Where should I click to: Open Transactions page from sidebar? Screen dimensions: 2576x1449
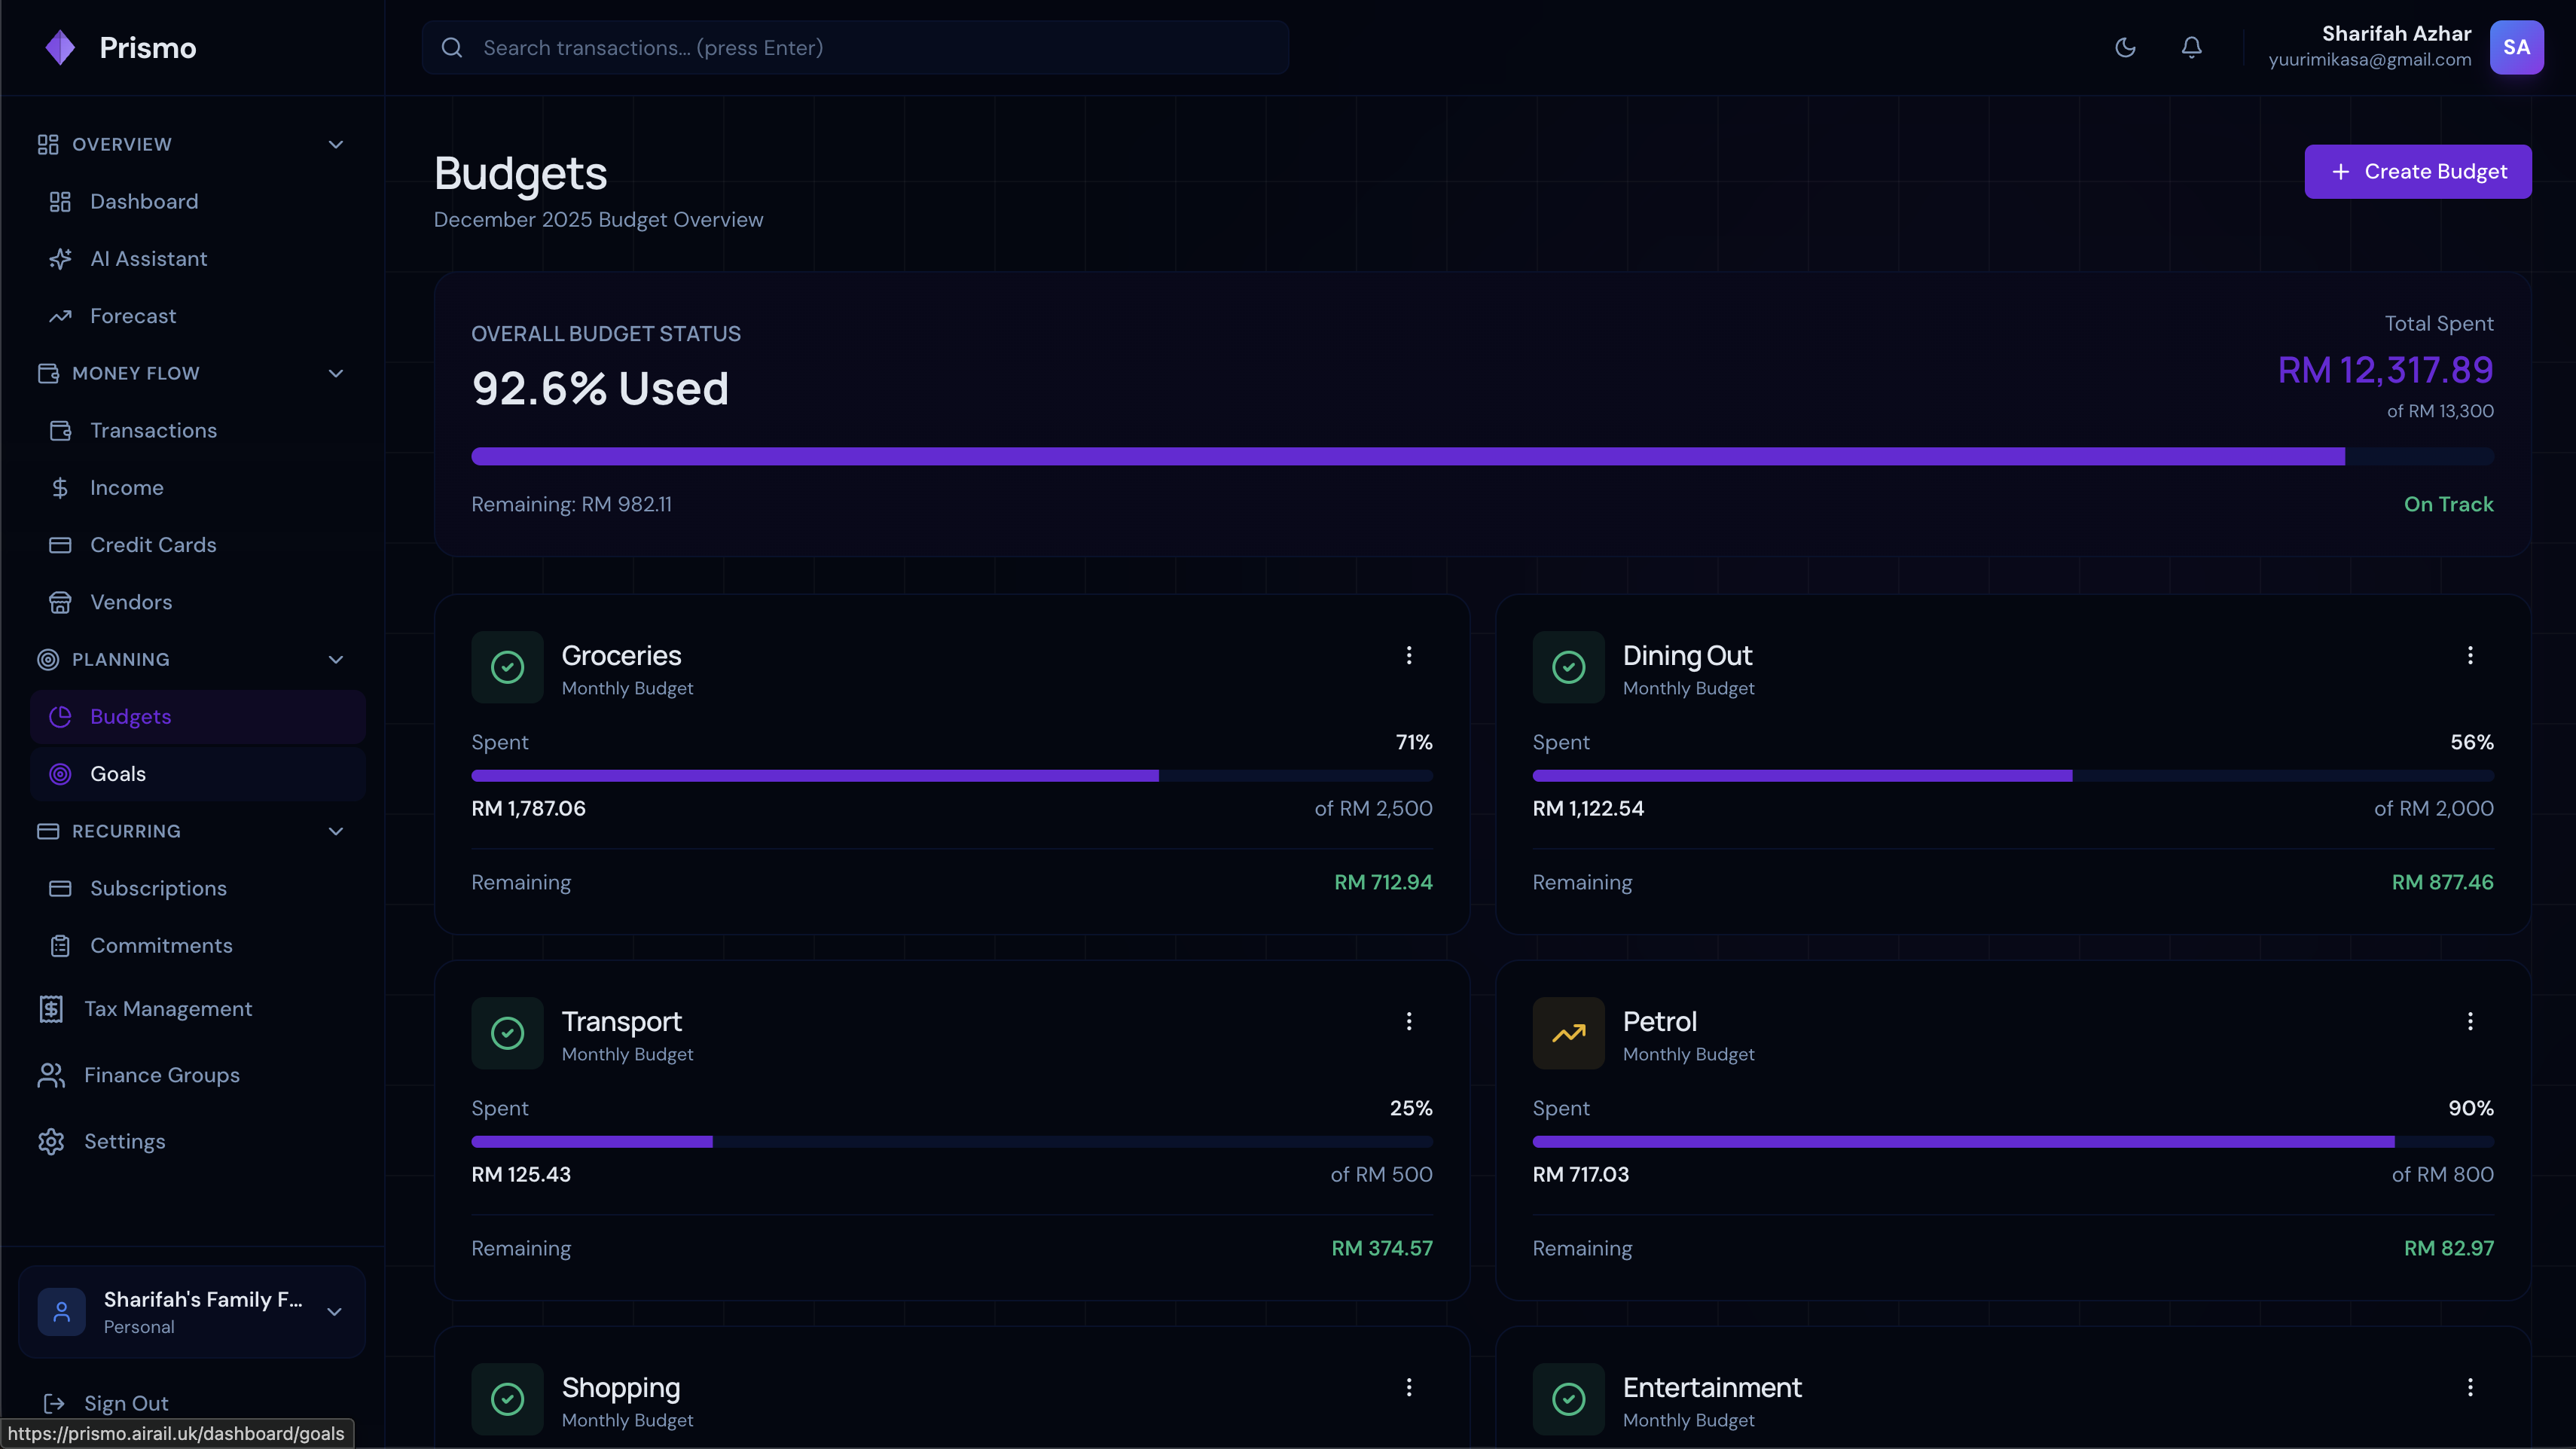153,430
